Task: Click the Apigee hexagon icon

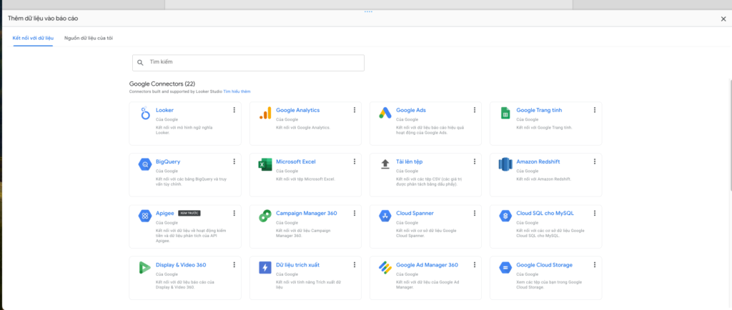Action: pos(145,216)
